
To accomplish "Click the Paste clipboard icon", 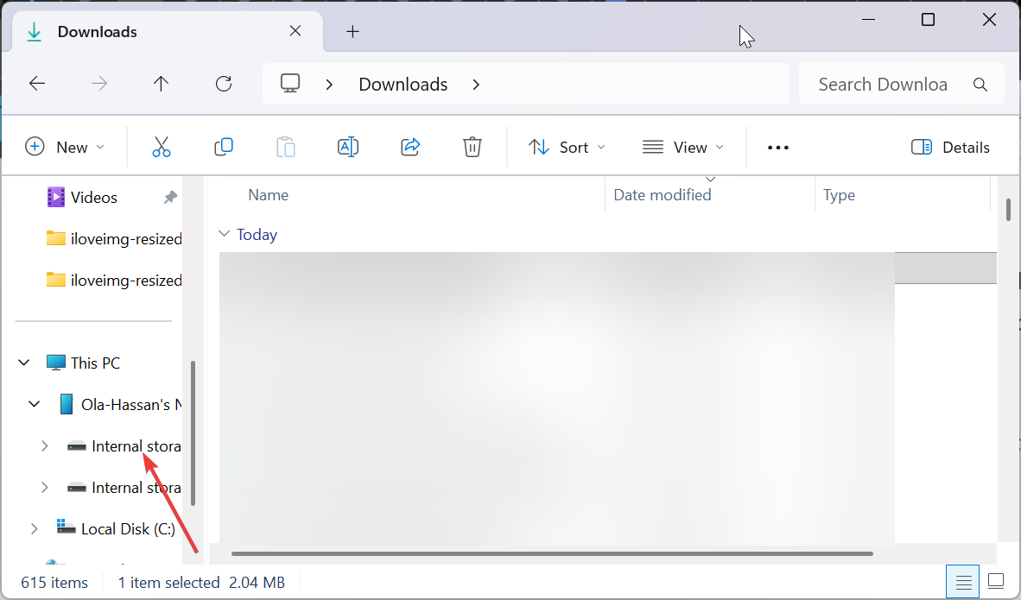I will [286, 147].
